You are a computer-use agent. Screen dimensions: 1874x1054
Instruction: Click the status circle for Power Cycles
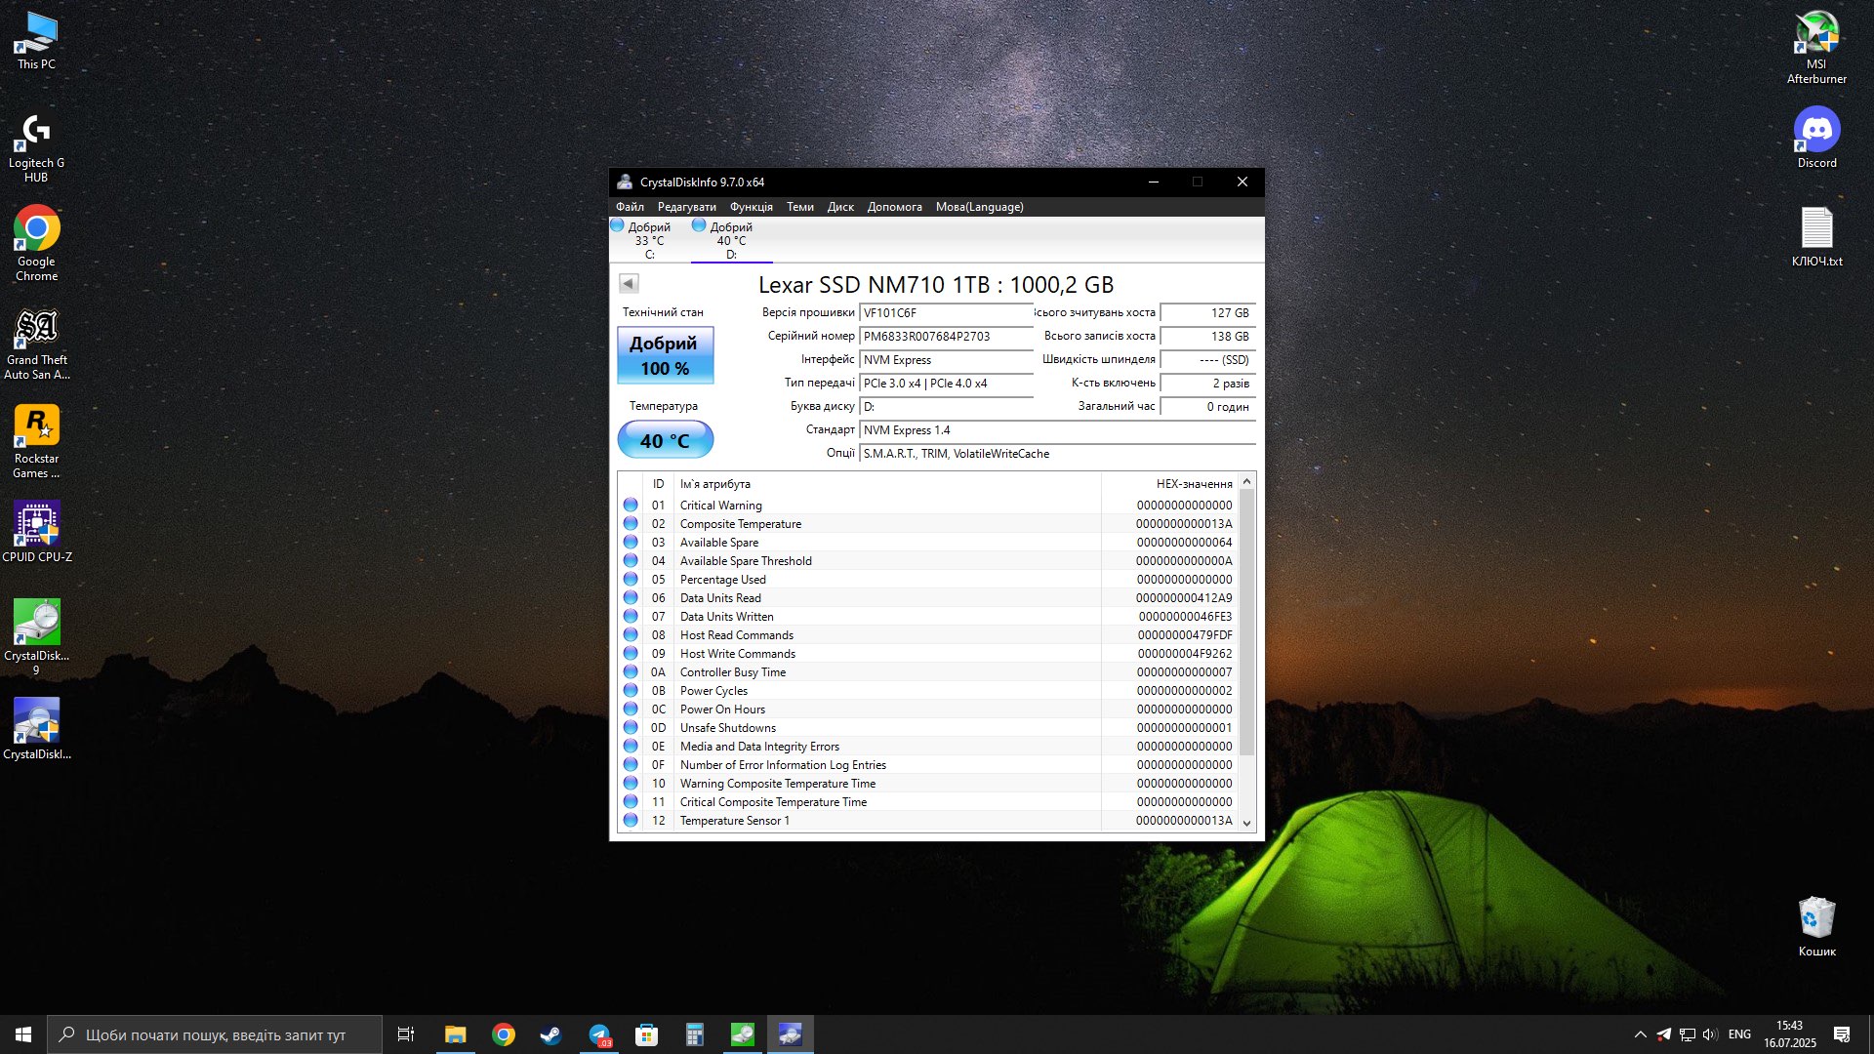[631, 691]
